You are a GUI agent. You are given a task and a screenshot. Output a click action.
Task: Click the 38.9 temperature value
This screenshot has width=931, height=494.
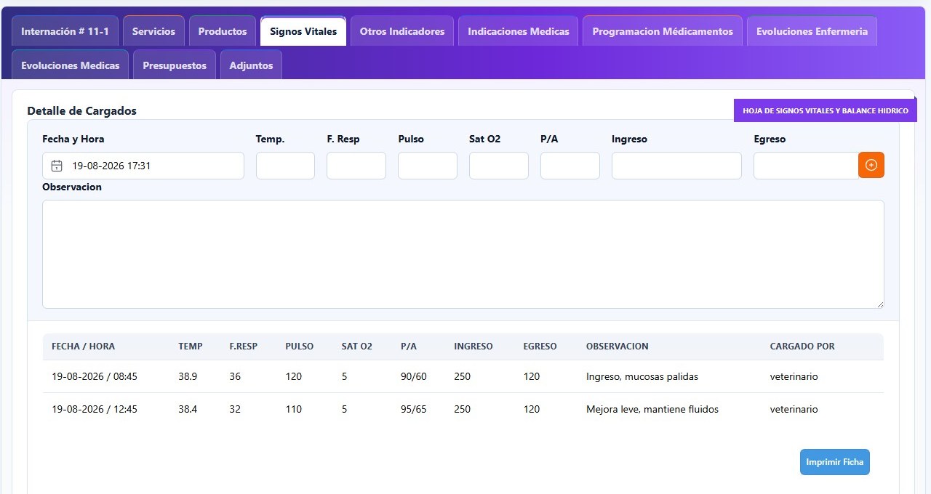[x=188, y=376]
